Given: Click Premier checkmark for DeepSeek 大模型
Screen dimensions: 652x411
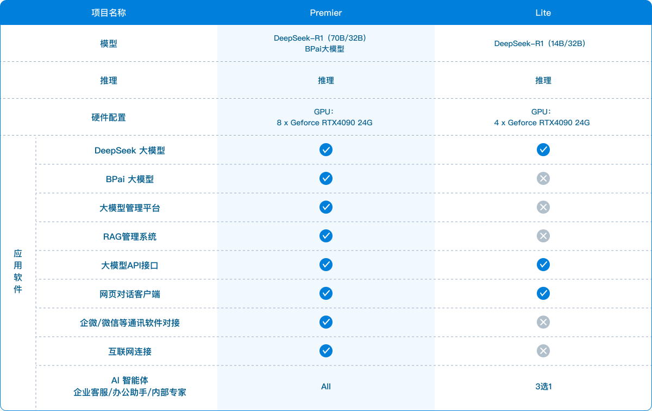Looking at the screenshot, I should pyautogui.click(x=326, y=150).
